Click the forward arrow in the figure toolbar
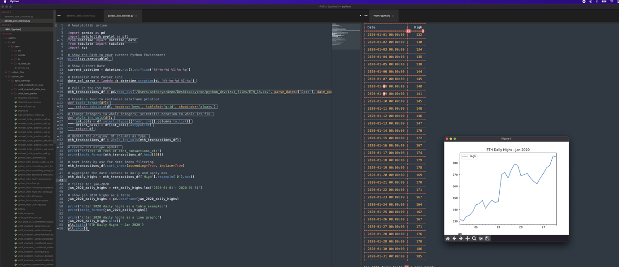This screenshot has width=619, height=267. (x=461, y=238)
